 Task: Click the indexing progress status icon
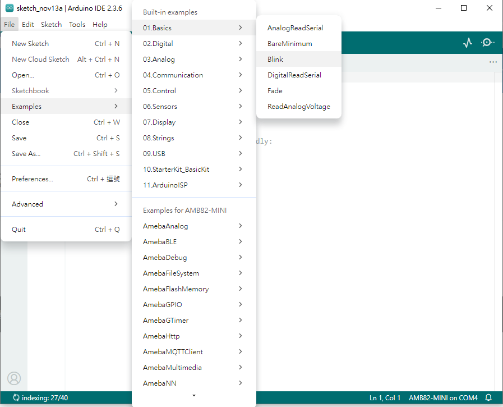click(x=16, y=398)
